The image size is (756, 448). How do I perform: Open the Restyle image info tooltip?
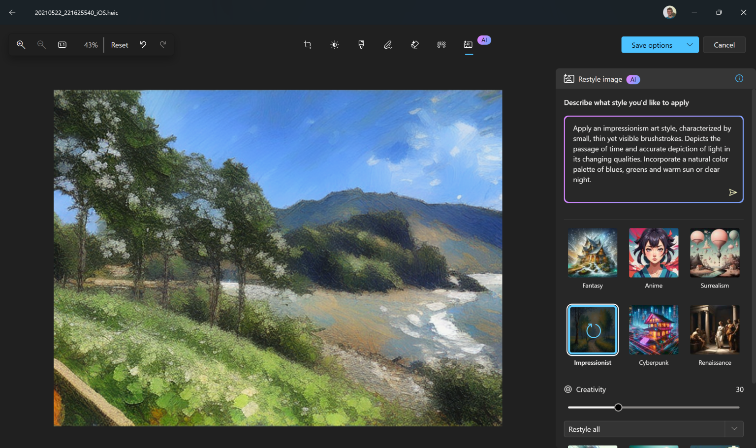coord(739,78)
